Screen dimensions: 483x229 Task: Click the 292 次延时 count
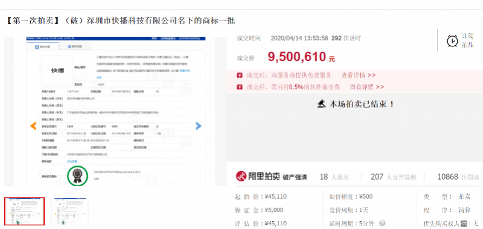click(x=346, y=39)
